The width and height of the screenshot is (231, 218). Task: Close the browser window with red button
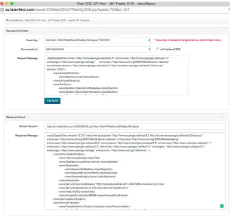pyautogui.click(x=2, y=3)
